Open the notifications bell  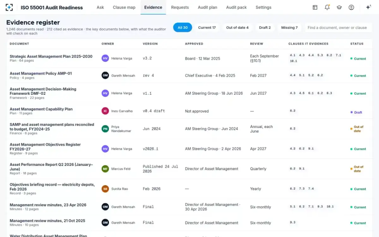pyautogui.click(x=327, y=7)
